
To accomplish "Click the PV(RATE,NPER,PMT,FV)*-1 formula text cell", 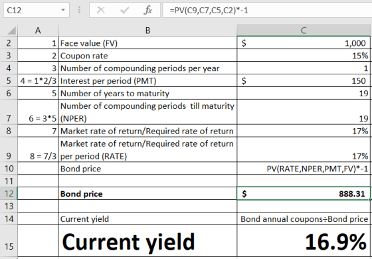I will [x=304, y=169].
